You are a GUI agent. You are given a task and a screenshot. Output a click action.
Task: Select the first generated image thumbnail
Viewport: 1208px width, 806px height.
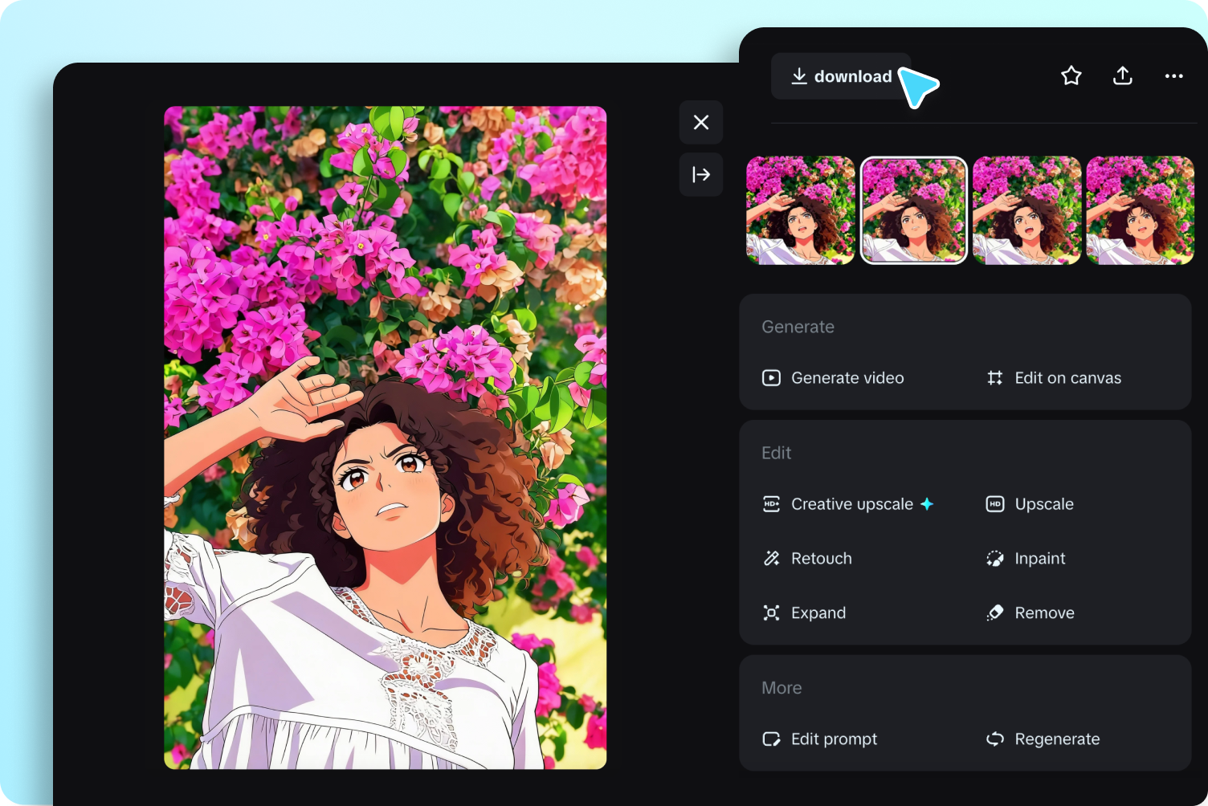click(x=800, y=210)
